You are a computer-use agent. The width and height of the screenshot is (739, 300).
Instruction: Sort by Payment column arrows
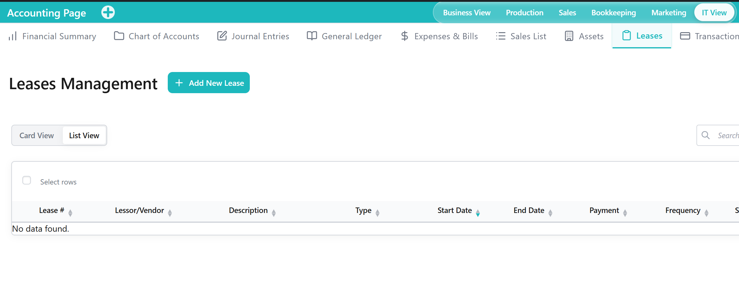pos(625,213)
